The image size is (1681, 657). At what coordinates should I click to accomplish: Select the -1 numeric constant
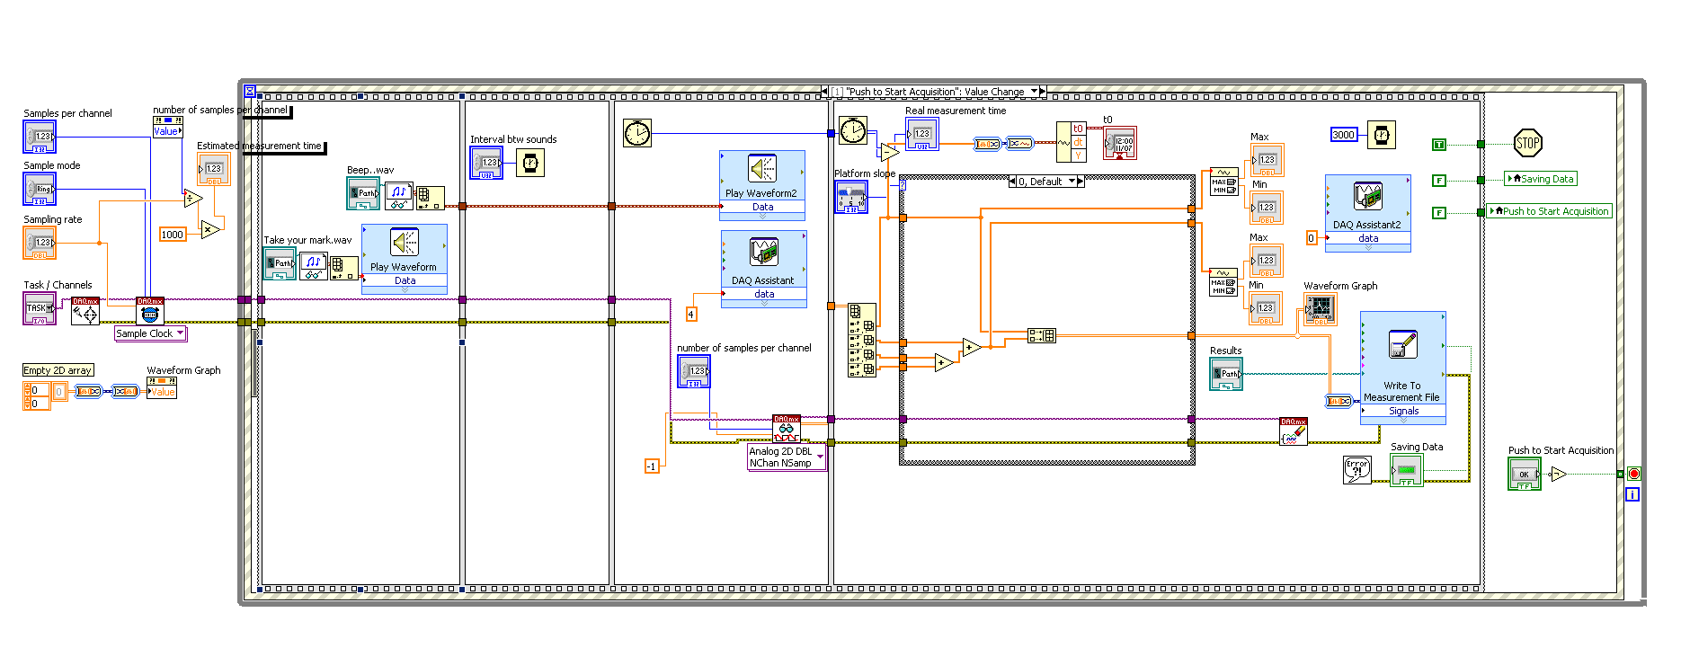pyautogui.click(x=652, y=466)
